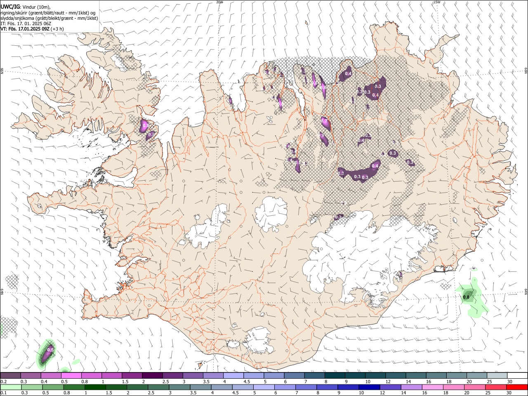This screenshot has height=396, width=528.
Task: Select the 'slydda/snjókoma' legend description line
Action: point(49,18)
